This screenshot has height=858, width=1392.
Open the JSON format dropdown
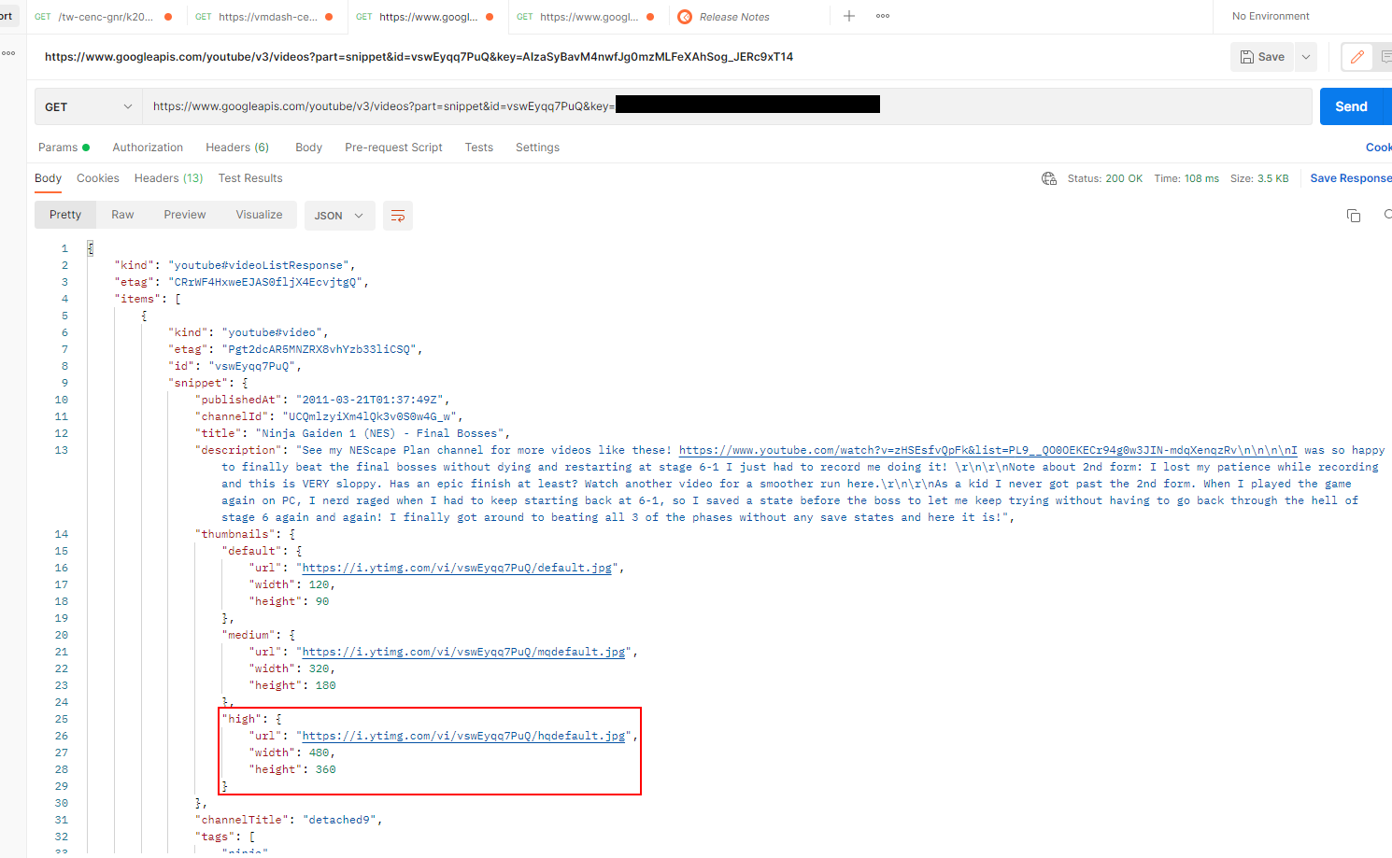[x=340, y=216]
